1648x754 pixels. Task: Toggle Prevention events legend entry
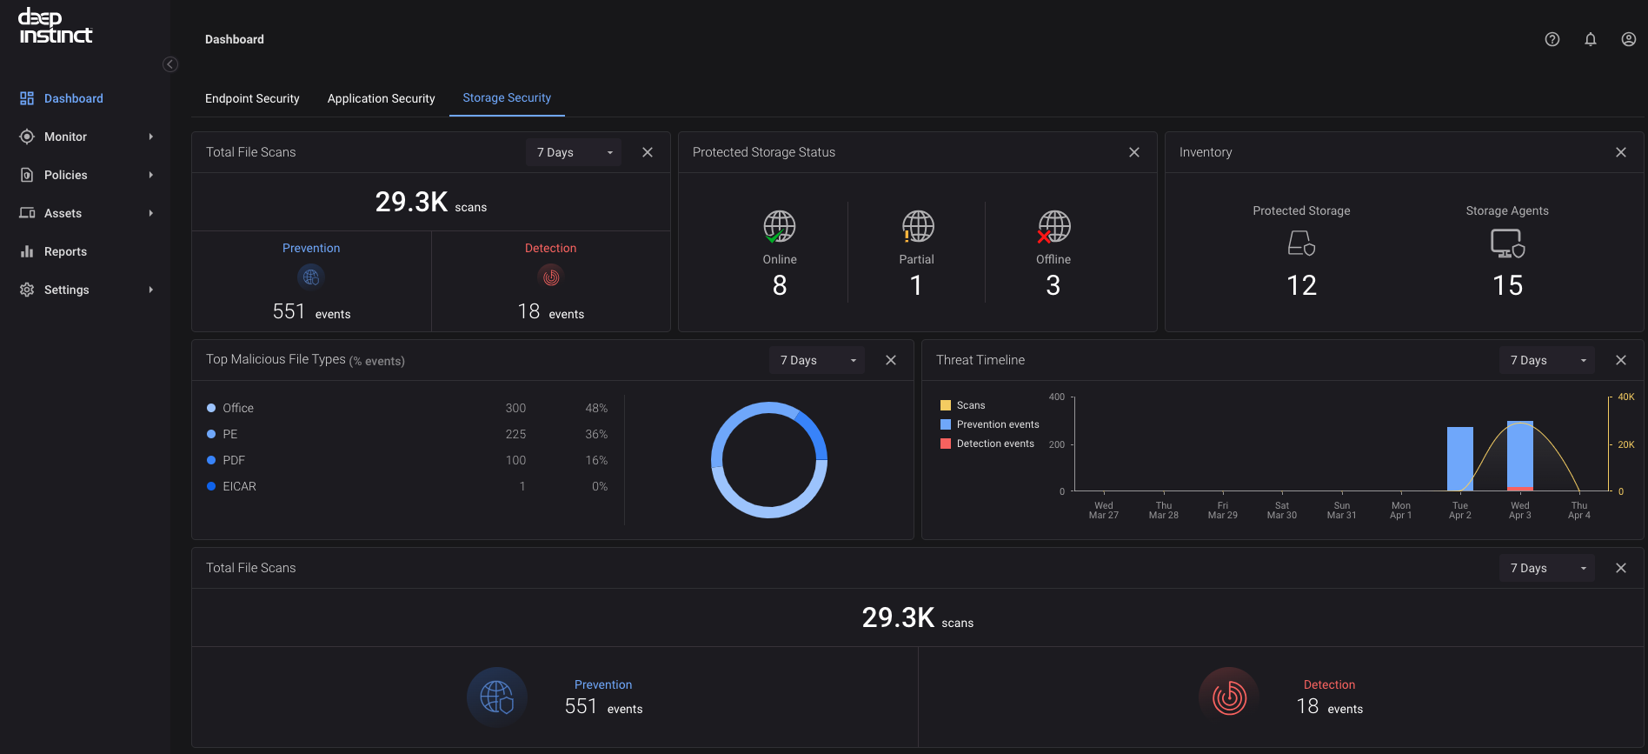990,424
